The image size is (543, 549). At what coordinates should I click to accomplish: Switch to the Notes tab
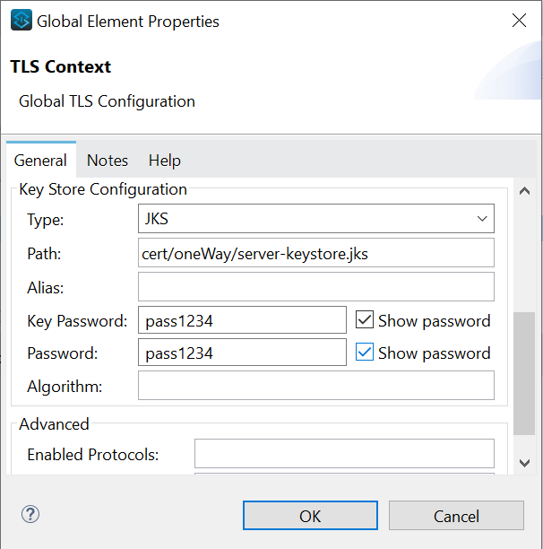pyautogui.click(x=108, y=161)
